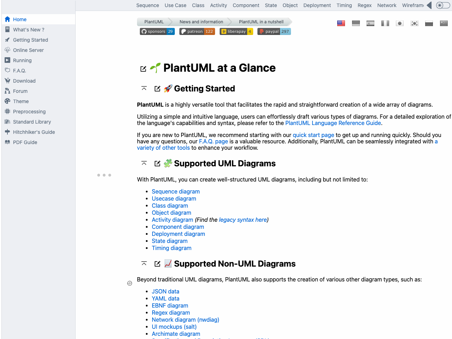The width and height of the screenshot is (452, 339).
Task: Click PlantUML in a nutshell breadcrumb
Action: click(x=261, y=22)
